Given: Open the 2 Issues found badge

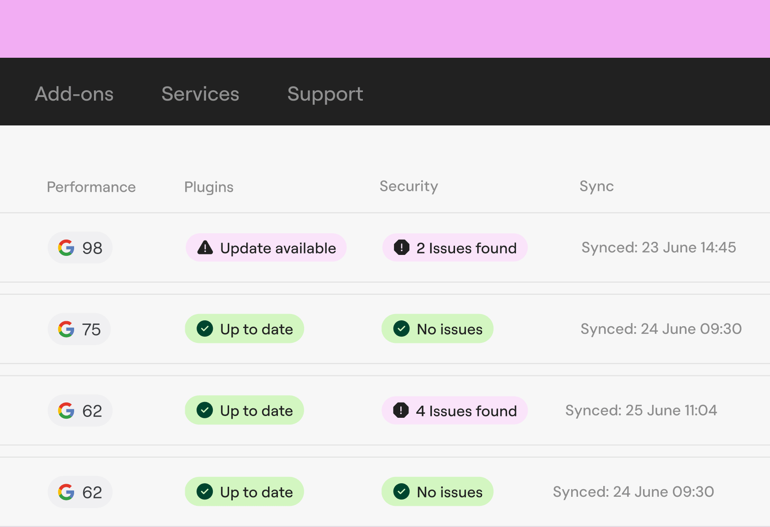Looking at the screenshot, I should [455, 247].
